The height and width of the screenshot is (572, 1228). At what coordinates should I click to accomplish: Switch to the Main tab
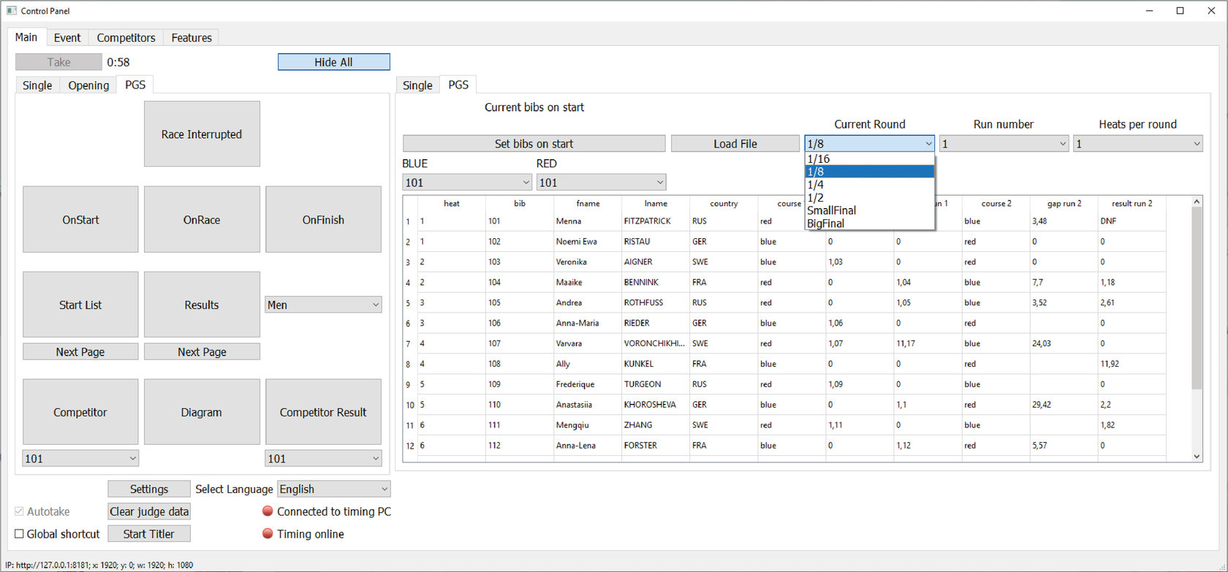click(x=26, y=37)
